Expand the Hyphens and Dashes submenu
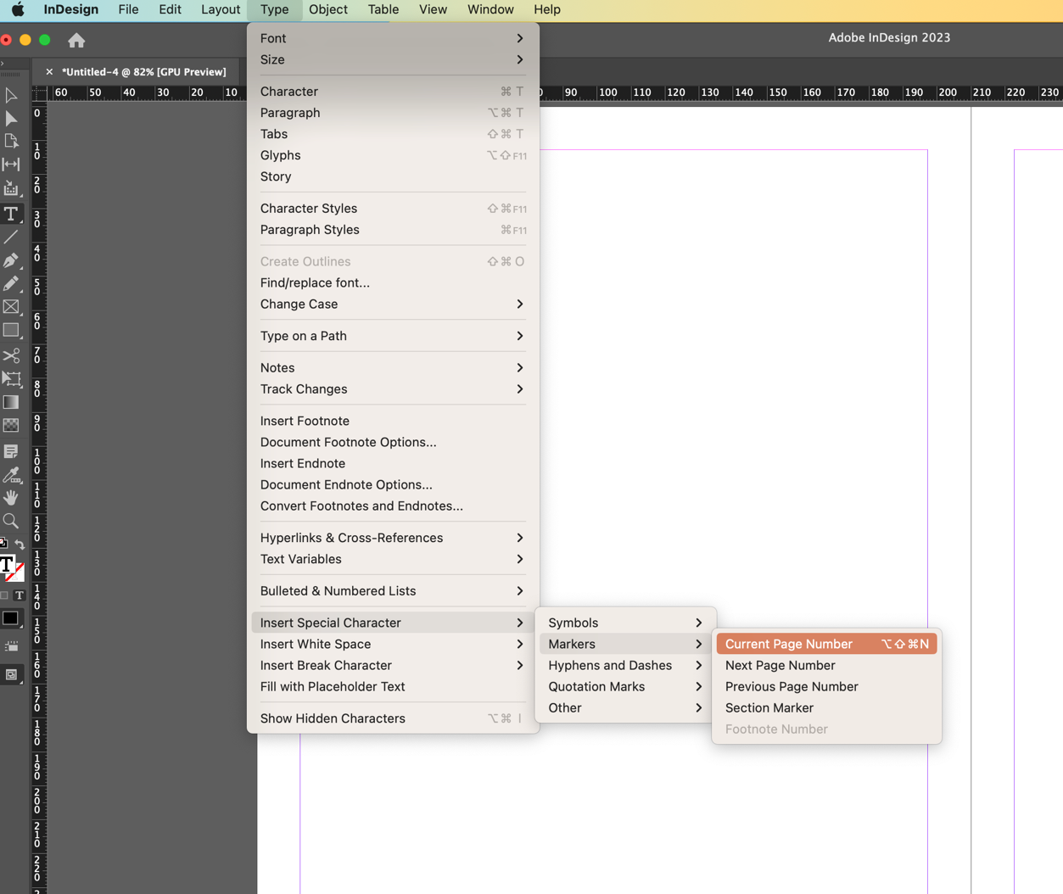This screenshot has width=1063, height=894. (x=626, y=665)
